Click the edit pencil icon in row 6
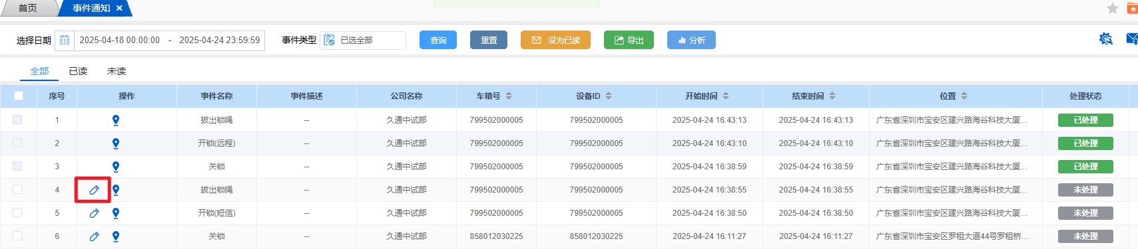 pos(95,236)
